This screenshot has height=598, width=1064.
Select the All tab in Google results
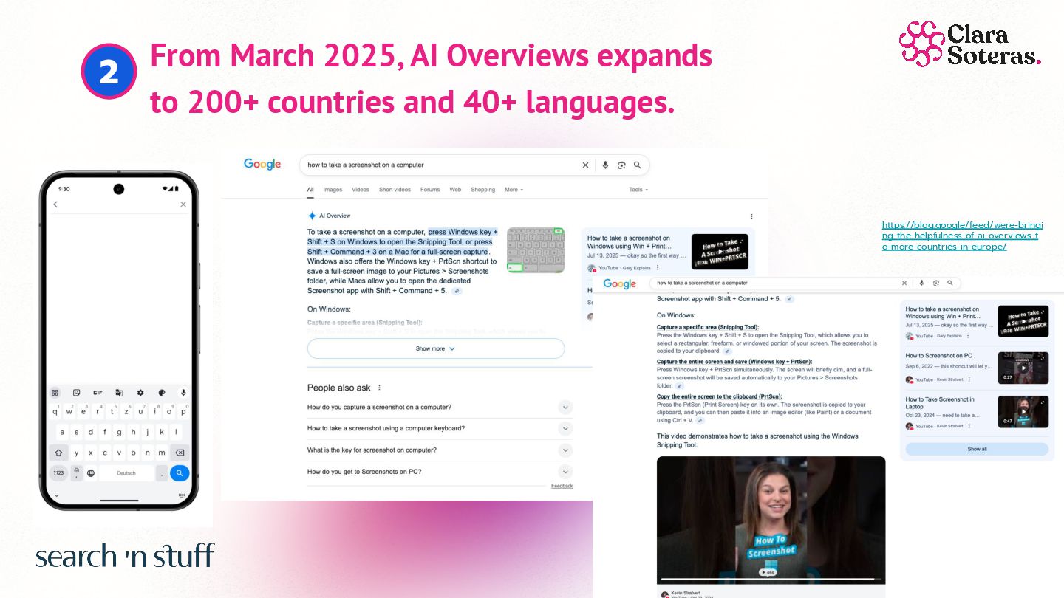tap(310, 190)
